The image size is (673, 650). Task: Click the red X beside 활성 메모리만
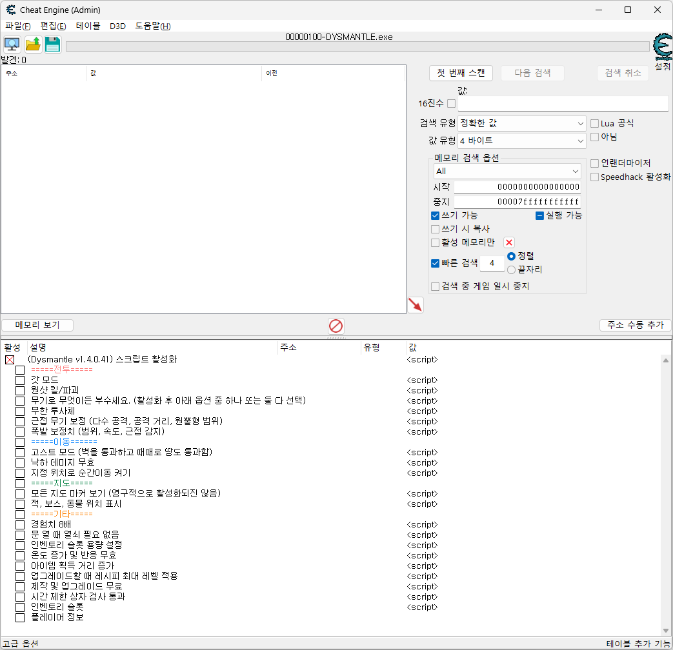click(x=509, y=242)
